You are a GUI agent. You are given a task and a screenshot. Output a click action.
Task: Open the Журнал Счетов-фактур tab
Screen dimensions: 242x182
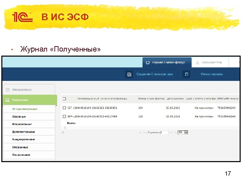(167, 63)
